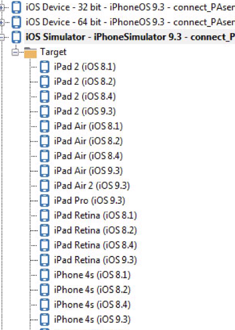Click the device icon for iPhone 4s (iOS 8.1)
This screenshot has height=330, width=235.
44,274
